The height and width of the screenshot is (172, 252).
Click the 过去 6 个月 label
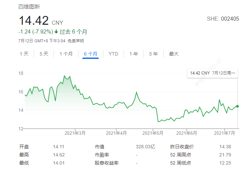[73, 31]
